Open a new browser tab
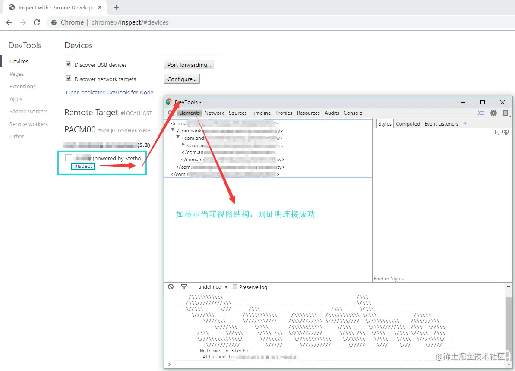This screenshot has height=371, width=515. click(116, 7)
